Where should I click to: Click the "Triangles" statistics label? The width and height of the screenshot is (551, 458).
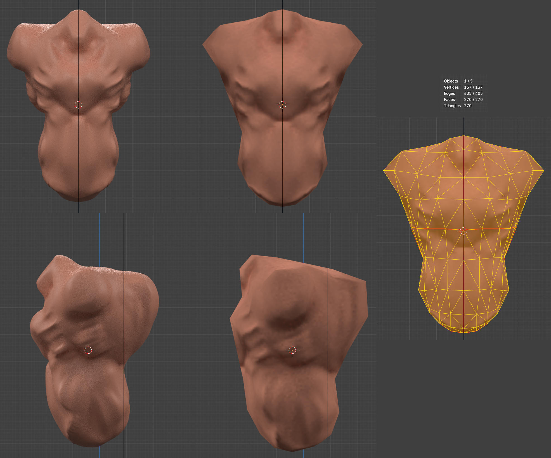452,106
